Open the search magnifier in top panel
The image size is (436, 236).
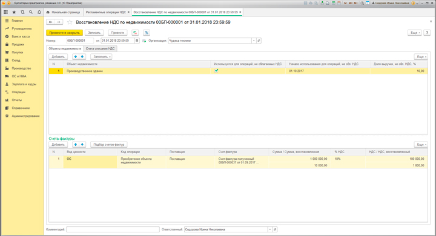tap(31, 12)
